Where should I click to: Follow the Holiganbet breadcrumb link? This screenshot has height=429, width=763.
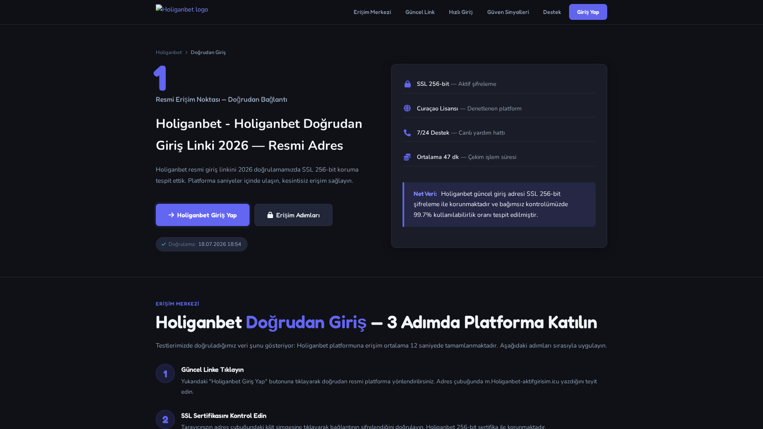(x=169, y=52)
